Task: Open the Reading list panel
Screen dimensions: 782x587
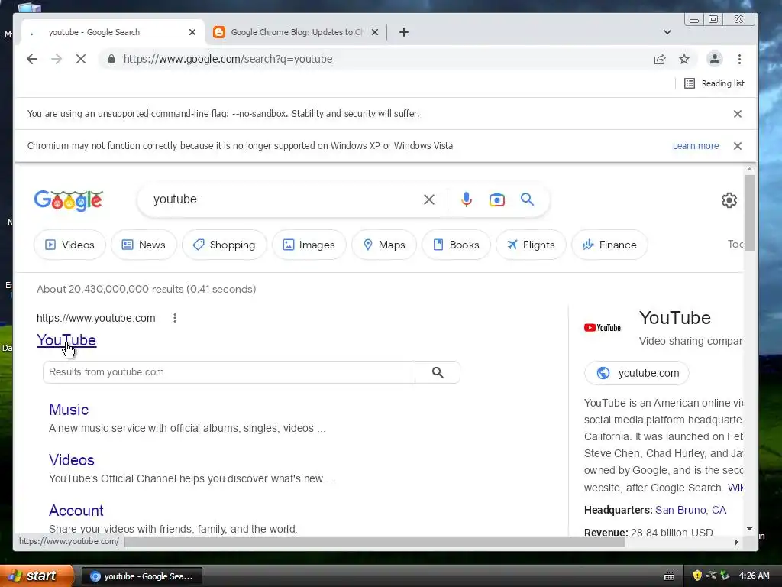Action: 714,83
